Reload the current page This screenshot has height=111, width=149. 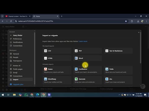click(x=11, y=21)
